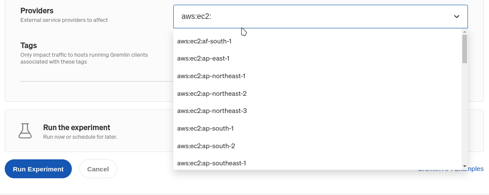Choose aws:ec2:ap-east-1 from list
Image resolution: width=489 pixels, height=195 pixels.
tap(317, 58)
